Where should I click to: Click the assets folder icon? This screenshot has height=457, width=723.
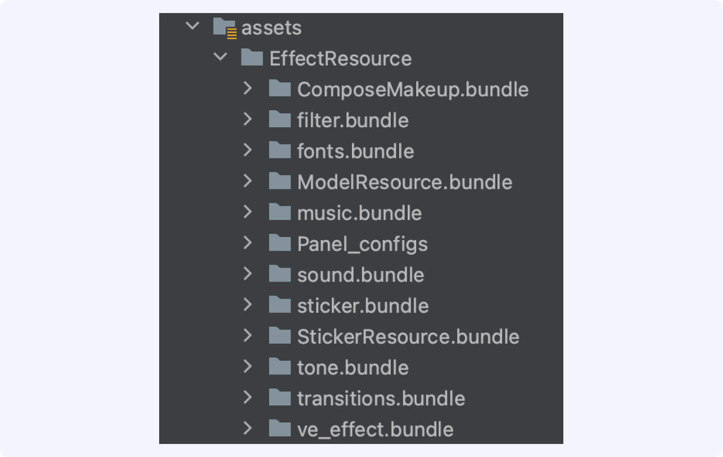coord(224,28)
